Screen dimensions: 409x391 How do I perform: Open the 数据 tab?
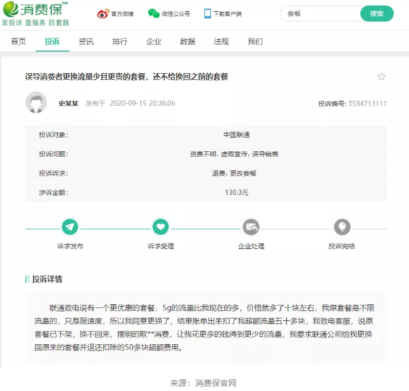(188, 41)
